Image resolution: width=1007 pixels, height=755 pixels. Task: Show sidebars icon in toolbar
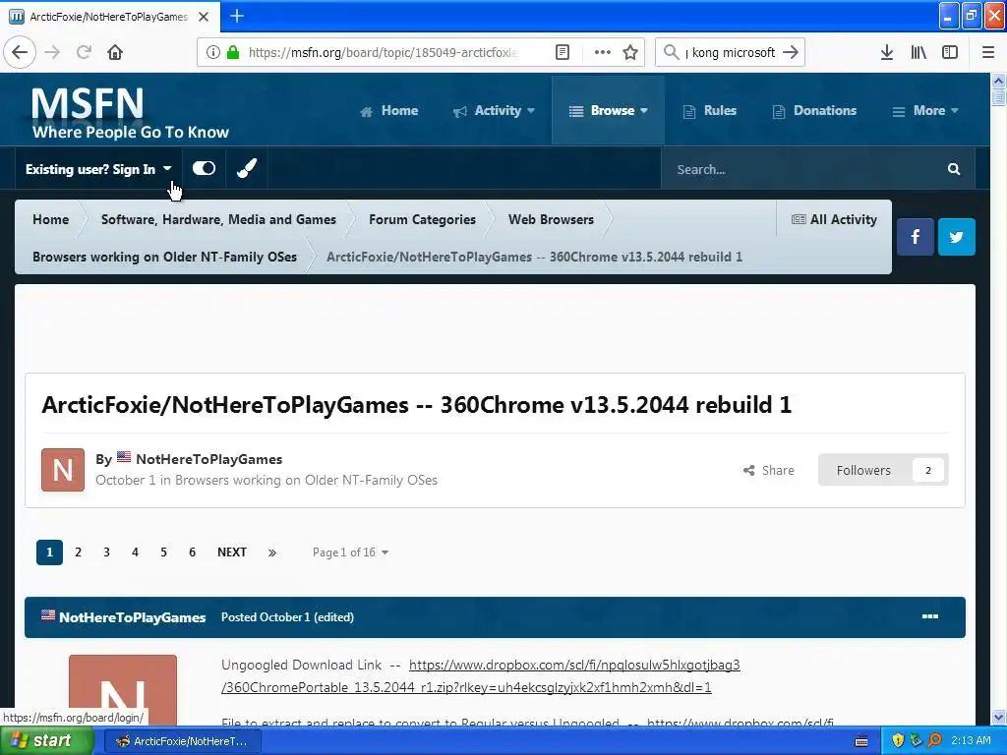pyautogui.click(x=950, y=52)
